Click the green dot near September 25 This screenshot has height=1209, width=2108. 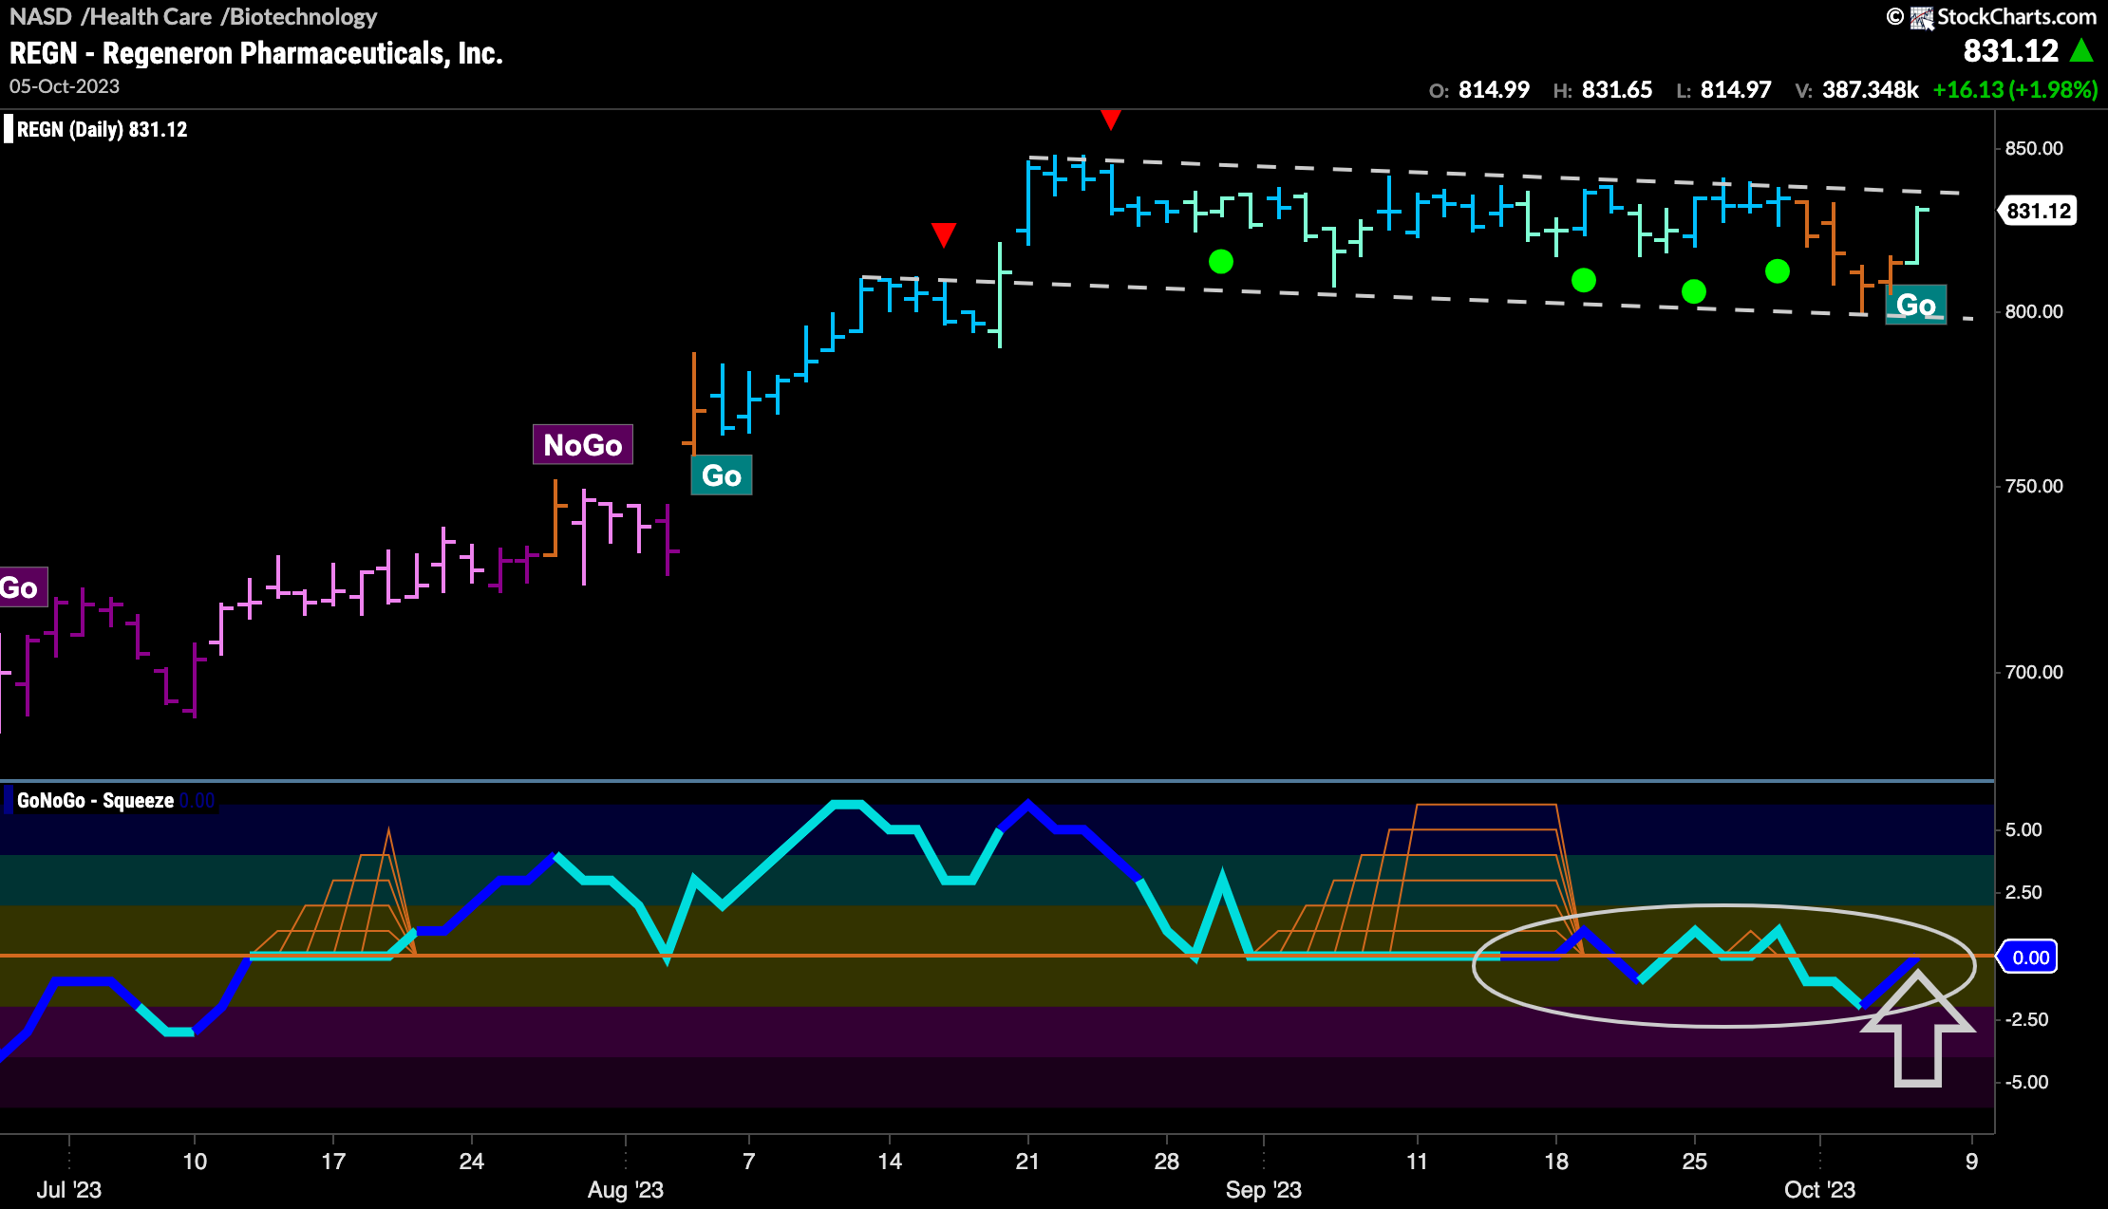click(1694, 291)
